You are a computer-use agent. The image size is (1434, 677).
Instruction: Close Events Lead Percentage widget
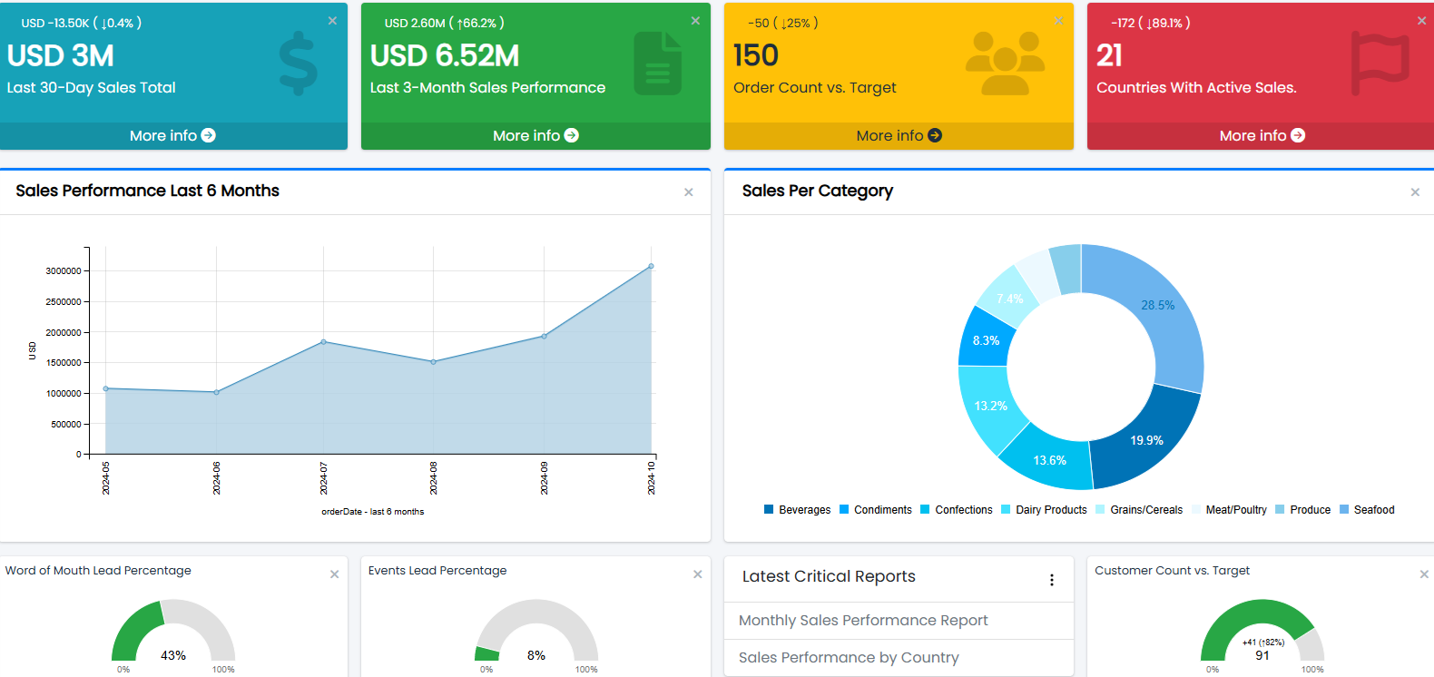(x=698, y=574)
